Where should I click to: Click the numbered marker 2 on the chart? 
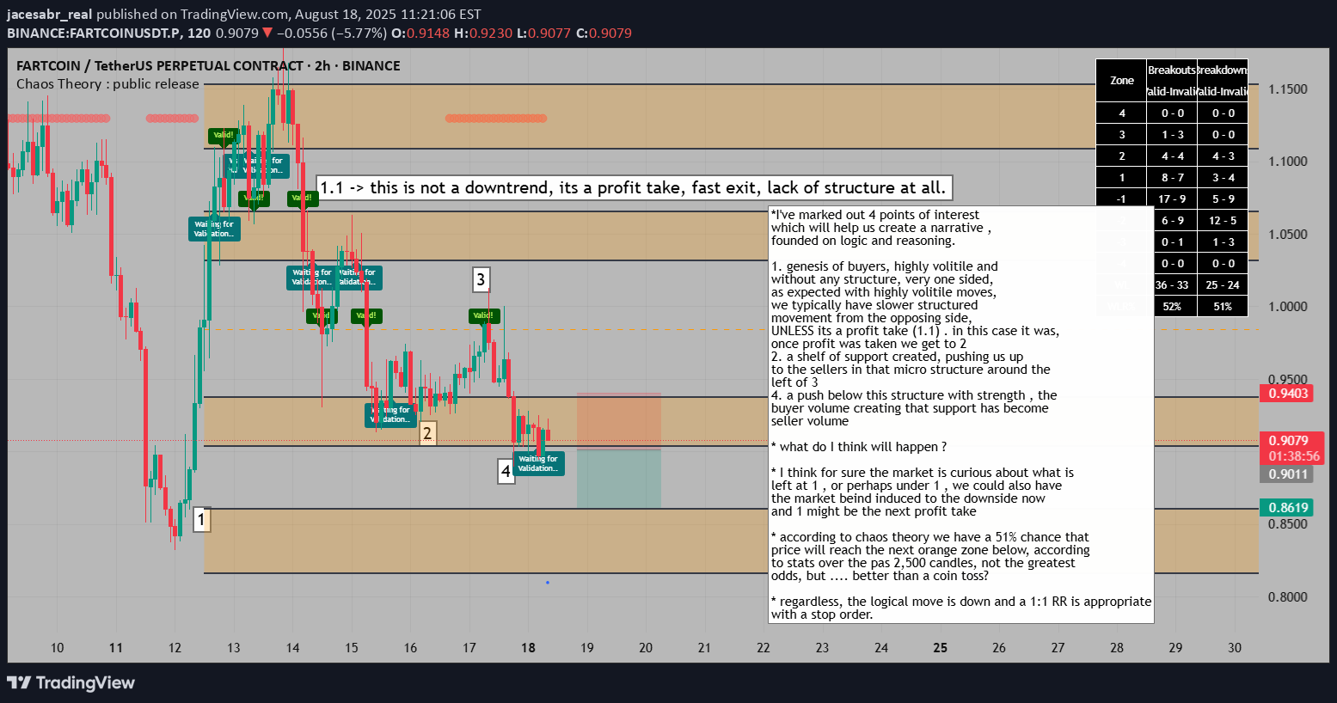(427, 432)
